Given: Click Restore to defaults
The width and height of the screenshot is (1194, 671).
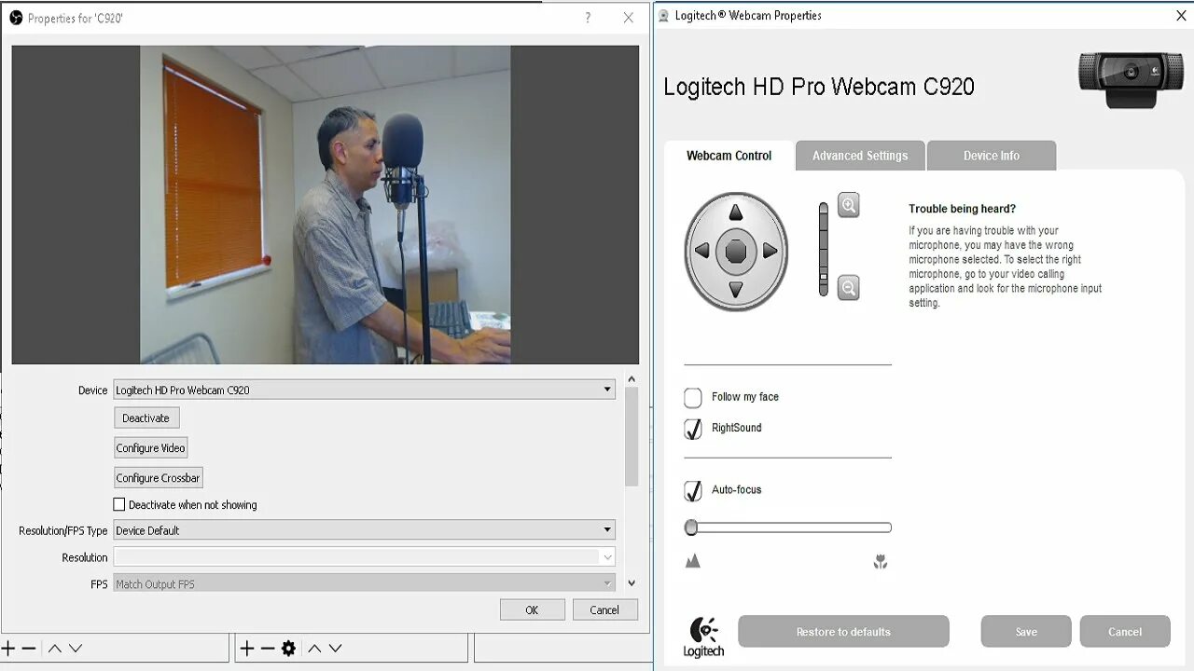Looking at the screenshot, I should click(x=843, y=632).
